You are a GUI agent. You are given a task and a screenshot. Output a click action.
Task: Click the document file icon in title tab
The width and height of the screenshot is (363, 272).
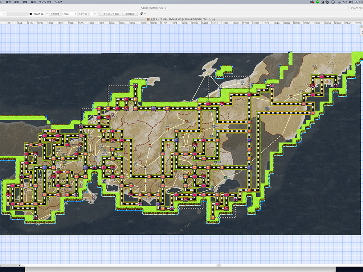pos(149,19)
